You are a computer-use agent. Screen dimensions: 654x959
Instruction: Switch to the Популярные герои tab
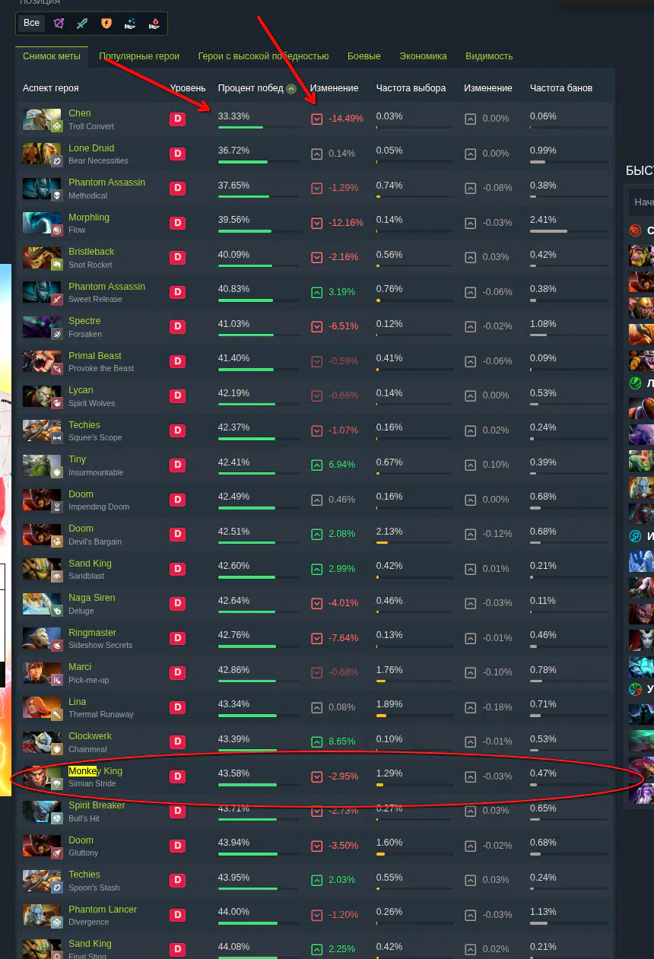[139, 56]
